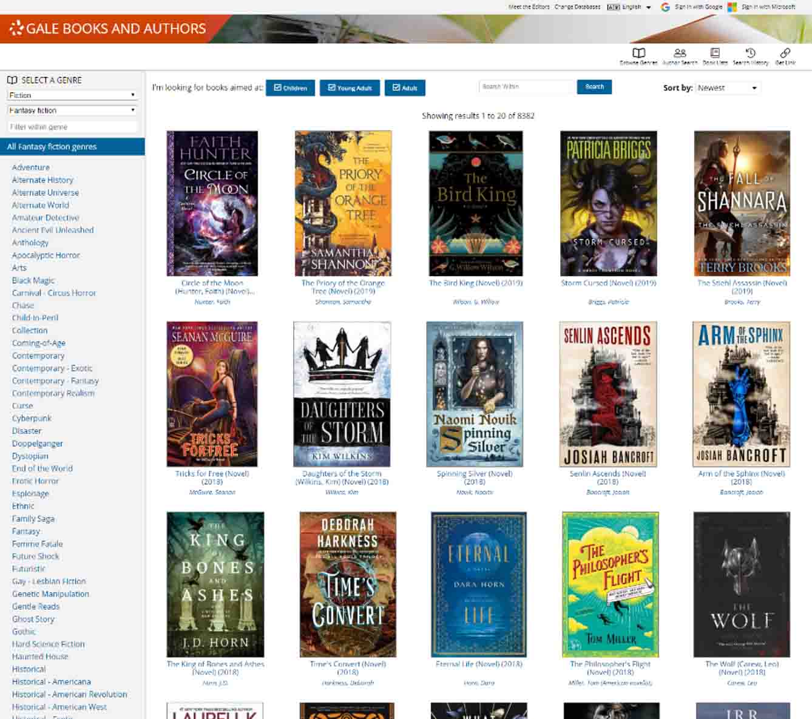Open Tricks for Free cover
This screenshot has height=719, width=812.
click(212, 394)
